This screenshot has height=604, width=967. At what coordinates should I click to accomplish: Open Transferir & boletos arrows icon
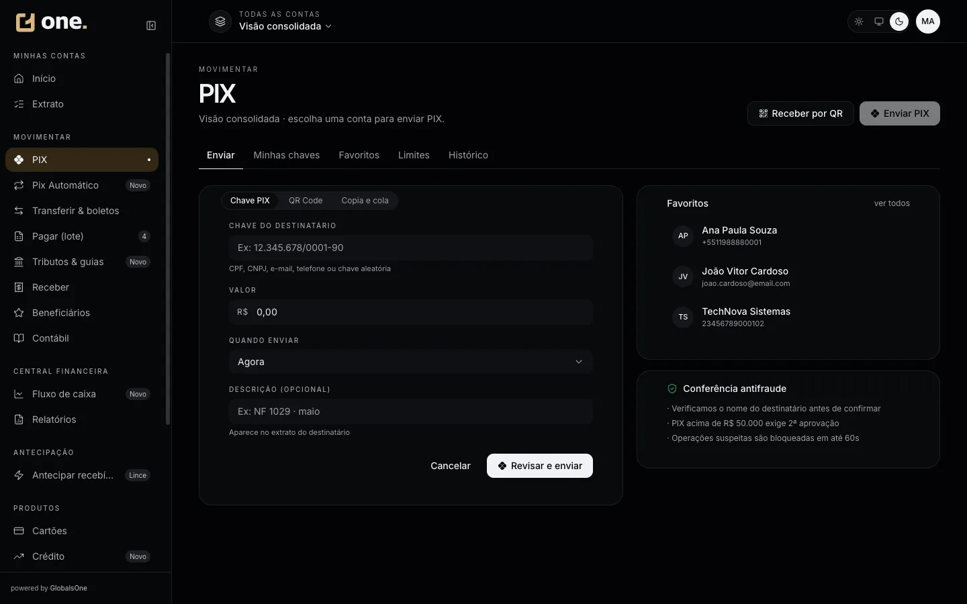19,211
